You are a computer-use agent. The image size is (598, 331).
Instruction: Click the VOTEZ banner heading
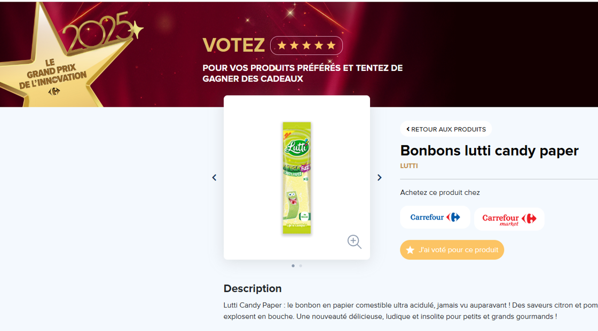pyautogui.click(x=233, y=45)
